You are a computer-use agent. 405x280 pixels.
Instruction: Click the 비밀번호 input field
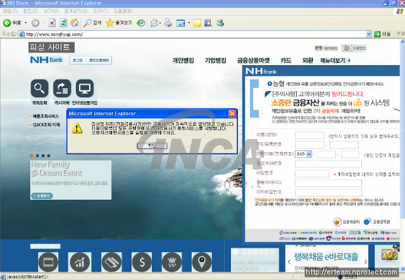(312, 173)
